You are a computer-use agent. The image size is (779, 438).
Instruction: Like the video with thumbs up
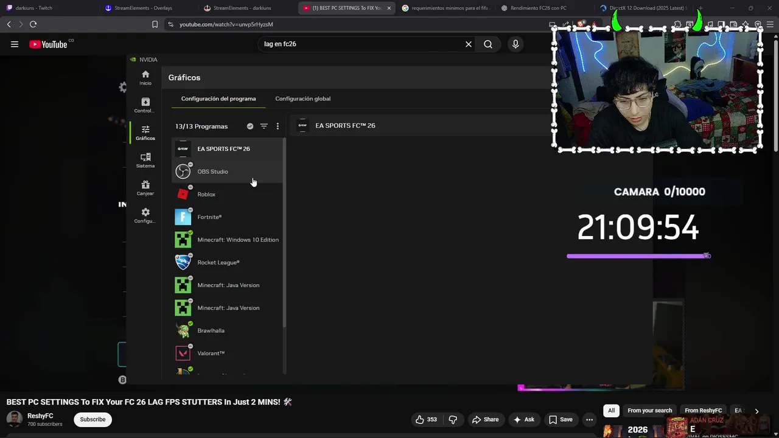click(426, 419)
